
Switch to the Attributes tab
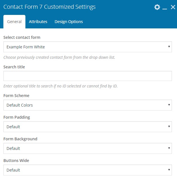(x=38, y=22)
